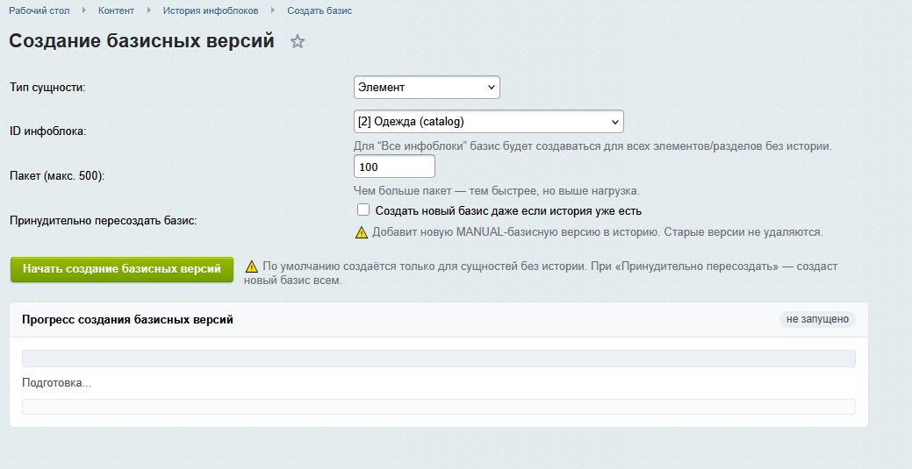Viewport: 912px width, 469px height.
Task: Add this page to favorites with the star
Action: coord(298,41)
